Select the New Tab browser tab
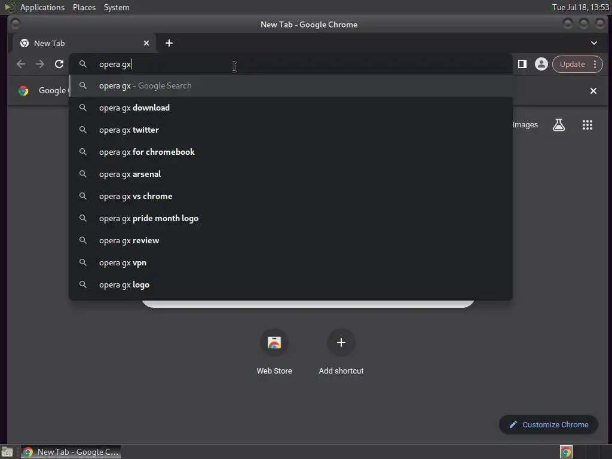 click(85, 43)
